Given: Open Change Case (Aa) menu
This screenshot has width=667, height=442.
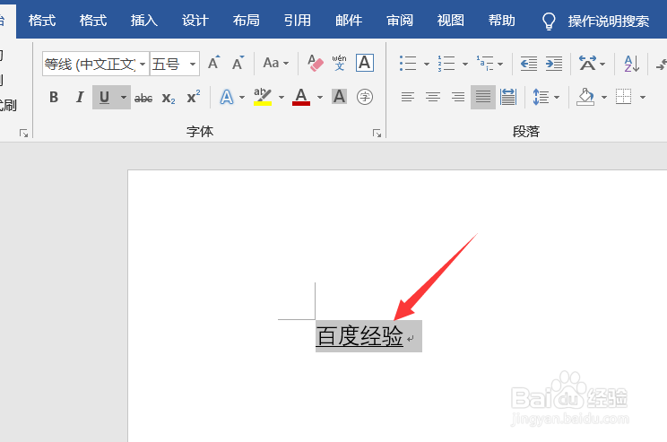Looking at the screenshot, I should pos(275,63).
